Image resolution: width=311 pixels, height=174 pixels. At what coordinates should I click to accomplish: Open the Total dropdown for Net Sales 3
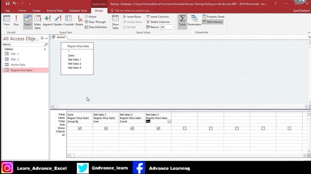(169, 121)
